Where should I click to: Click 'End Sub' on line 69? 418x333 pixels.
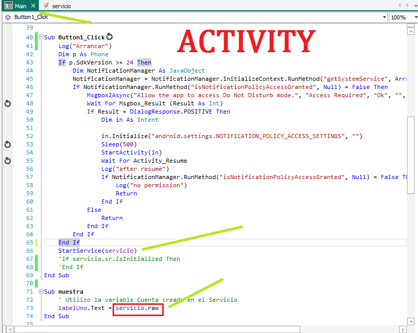pos(56,275)
